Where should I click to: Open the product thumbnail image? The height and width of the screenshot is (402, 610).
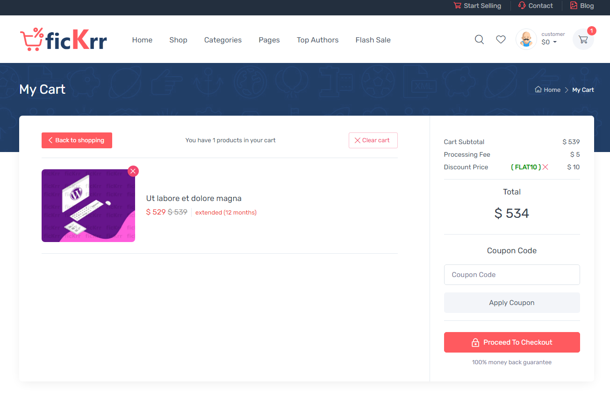88,206
